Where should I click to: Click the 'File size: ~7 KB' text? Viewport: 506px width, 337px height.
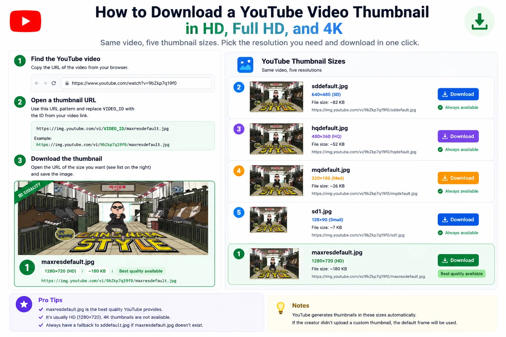pos(327,227)
